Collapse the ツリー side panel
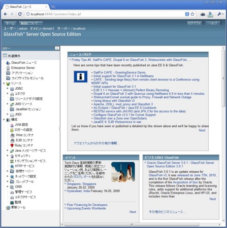 (x=57, y=48)
